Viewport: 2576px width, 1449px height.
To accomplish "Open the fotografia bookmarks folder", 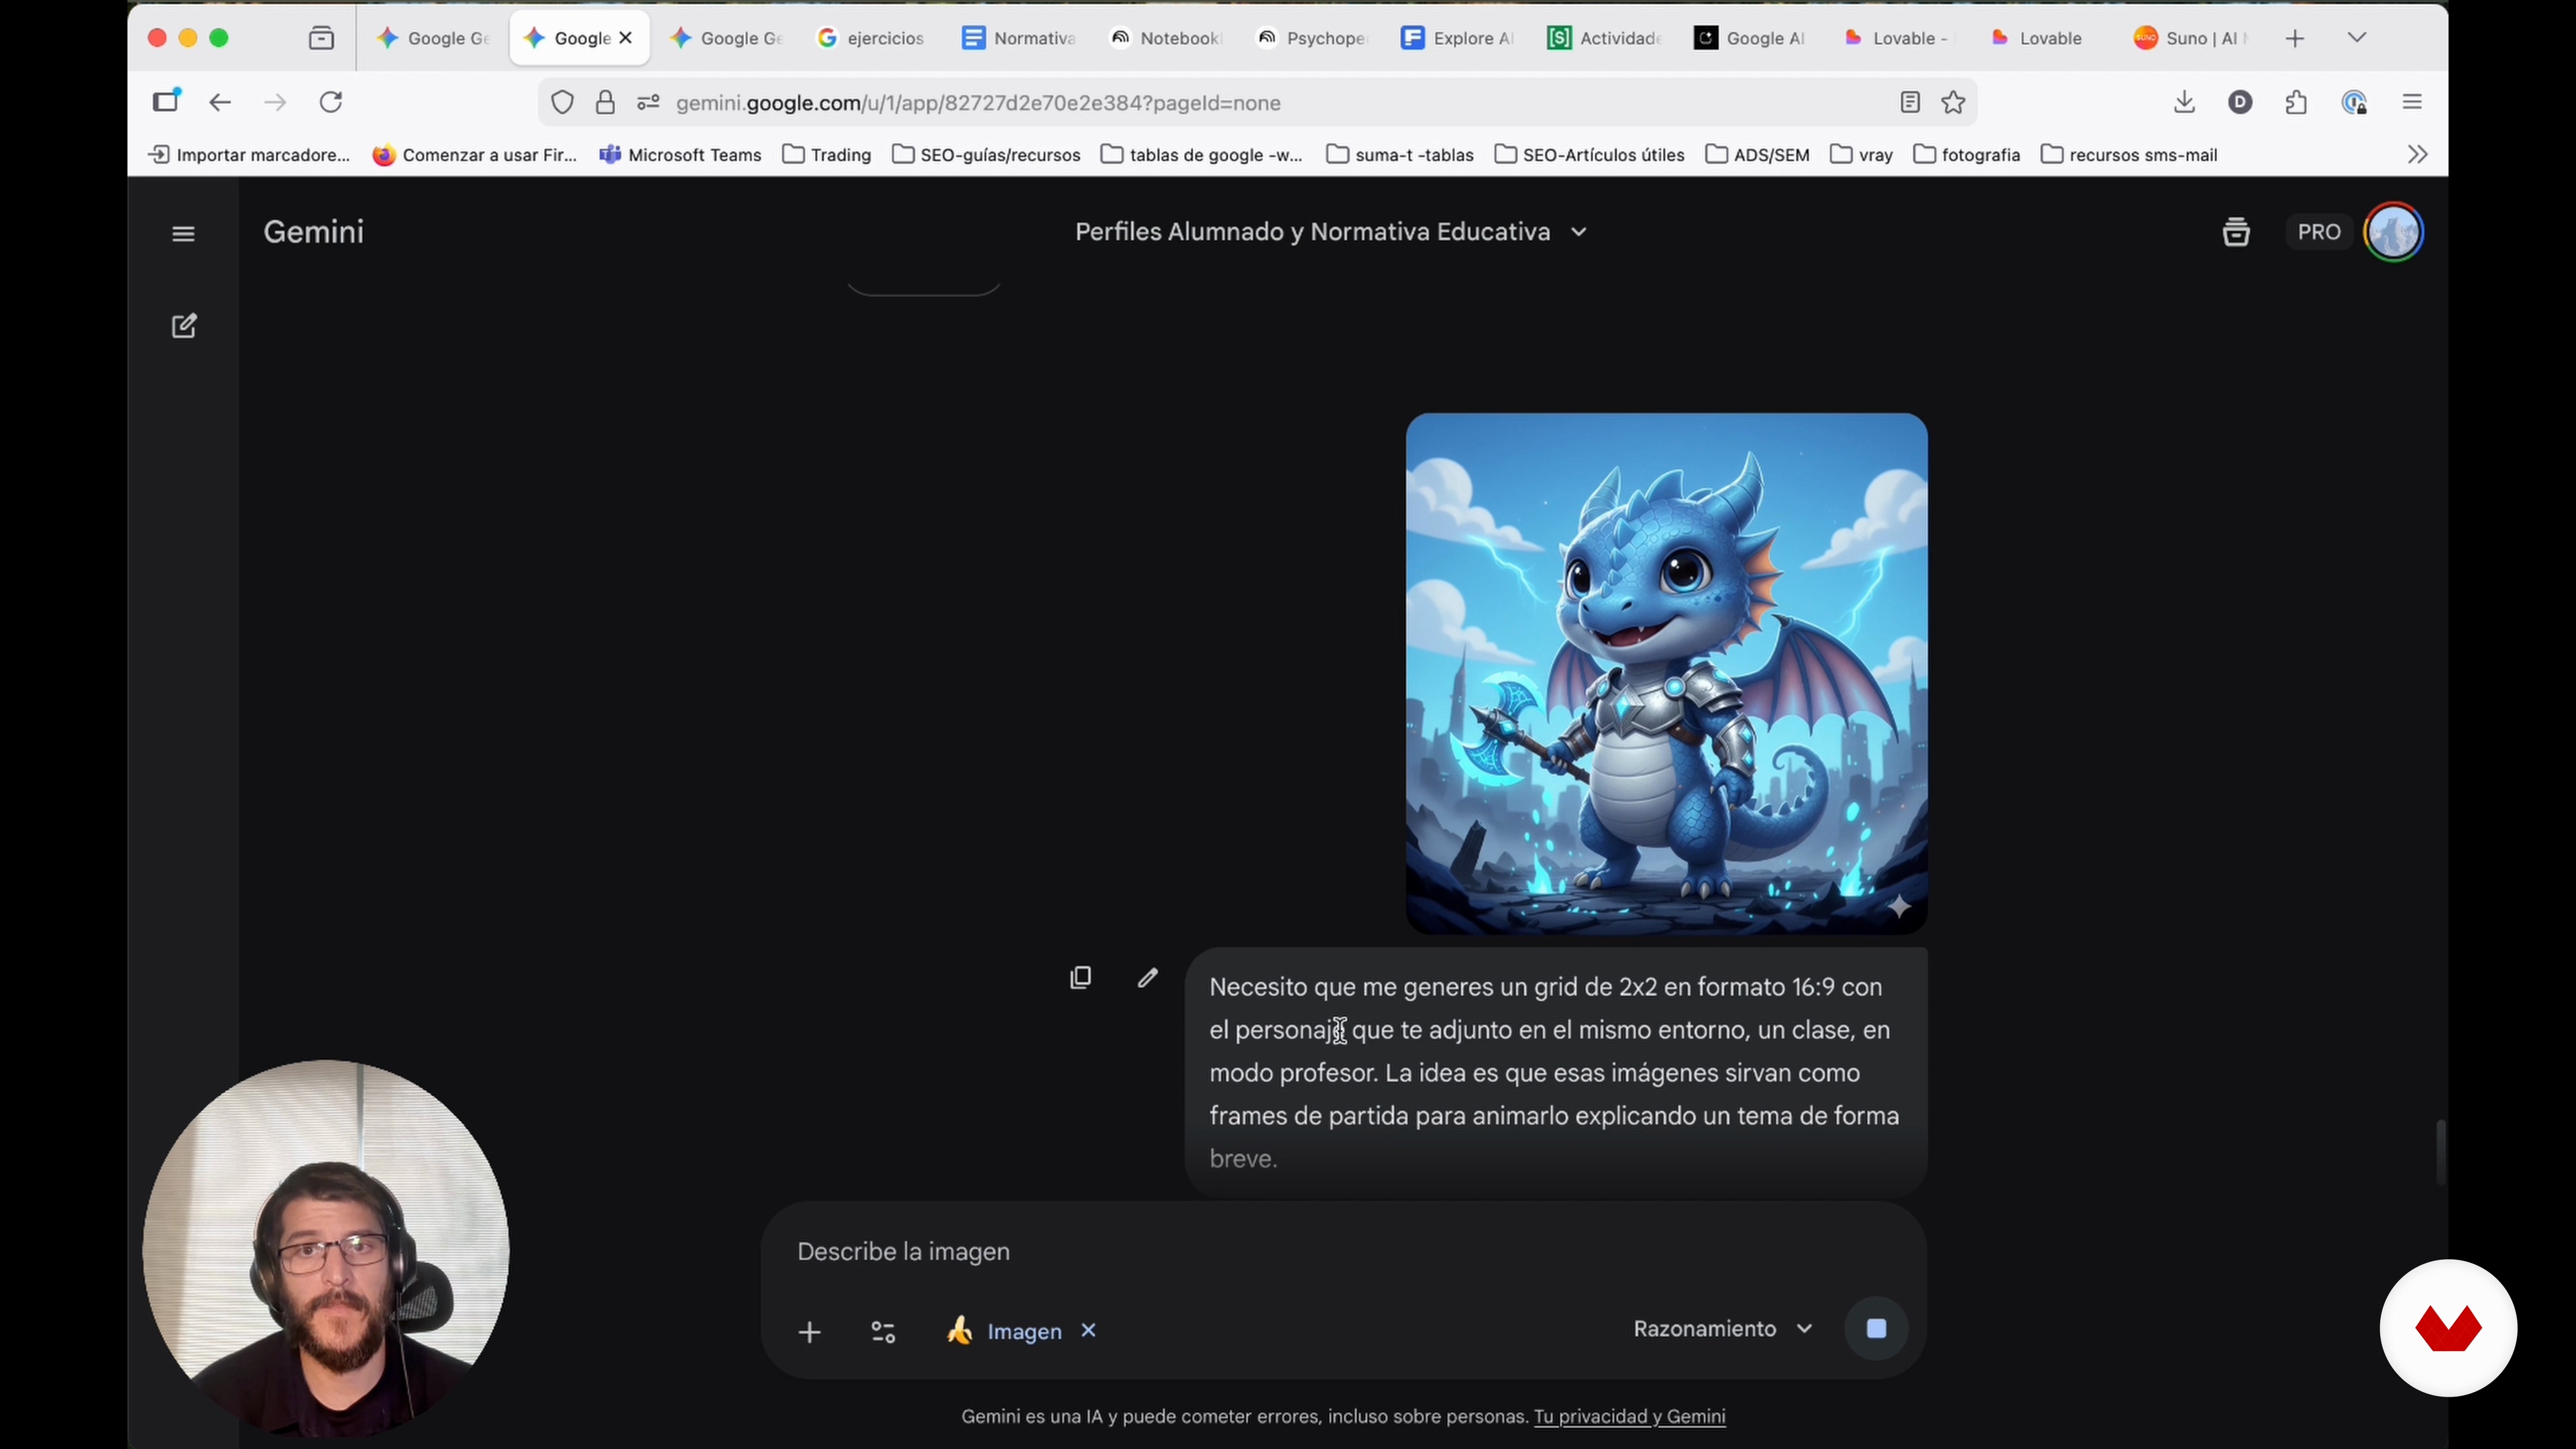I will coord(1966,154).
